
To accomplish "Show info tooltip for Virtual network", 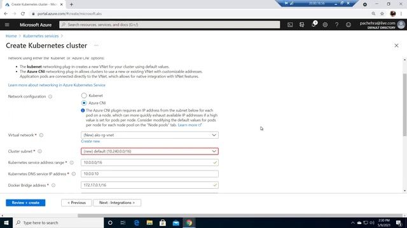I will point(41,135).
